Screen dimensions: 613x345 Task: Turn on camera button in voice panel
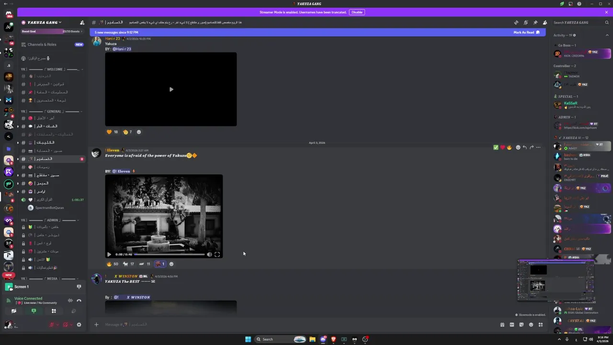[x=13, y=311]
